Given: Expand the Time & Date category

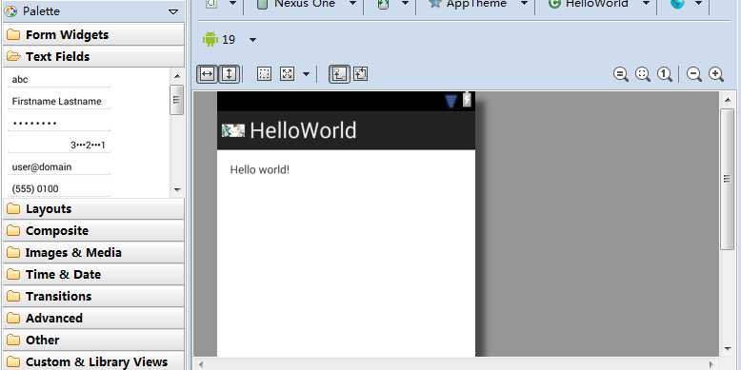Looking at the screenshot, I should [x=93, y=274].
